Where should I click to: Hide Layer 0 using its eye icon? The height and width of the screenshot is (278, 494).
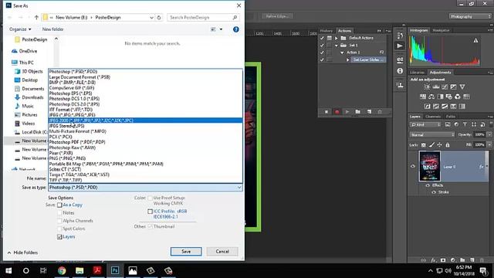pos(413,166)
